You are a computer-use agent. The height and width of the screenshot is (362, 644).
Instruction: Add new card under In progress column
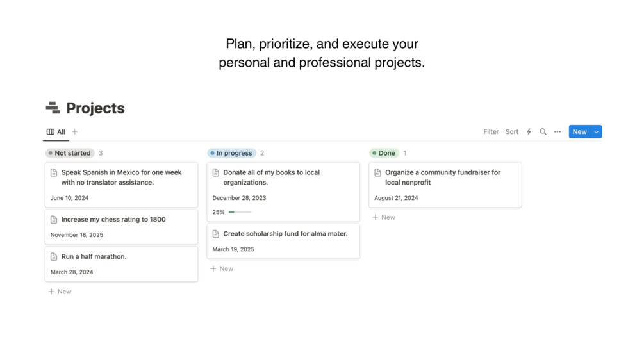click(x=222, y=269)
